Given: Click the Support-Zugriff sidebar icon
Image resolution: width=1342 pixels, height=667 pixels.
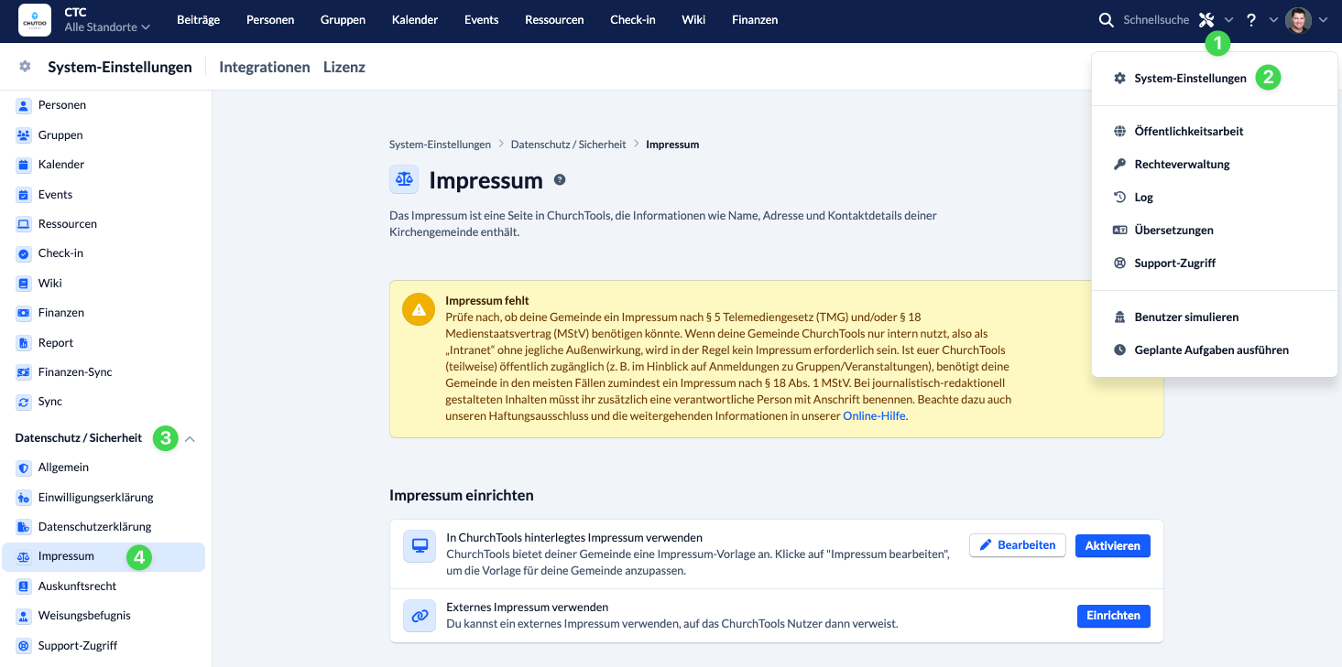Looking at the screenshot, I should tap(24, 646).
